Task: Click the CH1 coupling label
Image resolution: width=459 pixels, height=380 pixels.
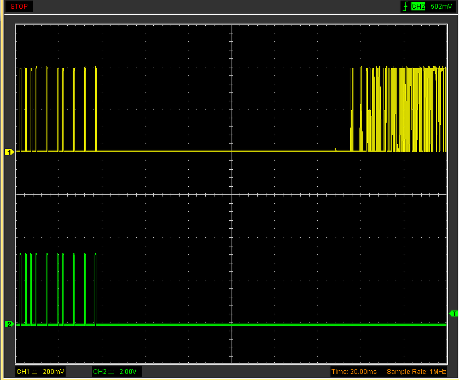Action: pyautogui.click(x=27, y=371)
